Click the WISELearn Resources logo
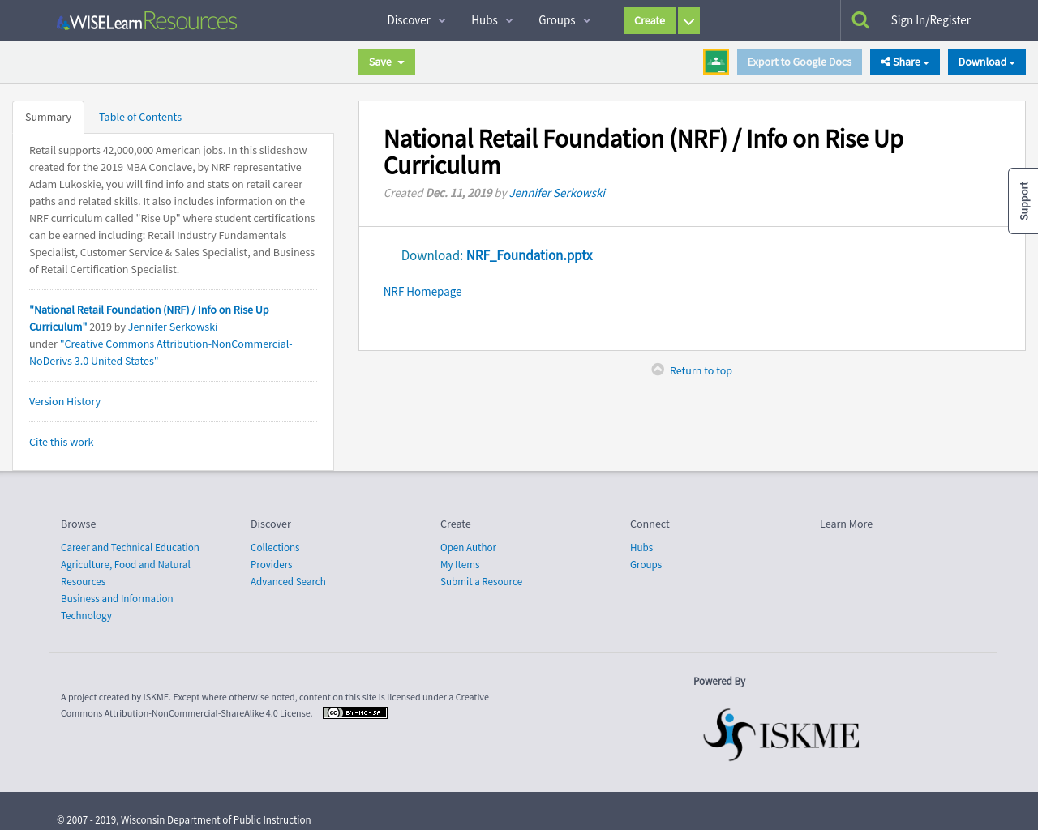This screenshot has width=1038, height=830. (146, 19)
